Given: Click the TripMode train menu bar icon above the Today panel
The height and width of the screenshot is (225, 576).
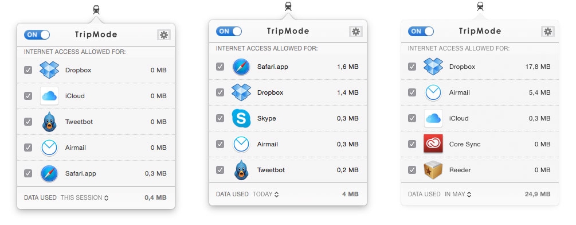Looking at the screenshot, I should pos(288,6).
